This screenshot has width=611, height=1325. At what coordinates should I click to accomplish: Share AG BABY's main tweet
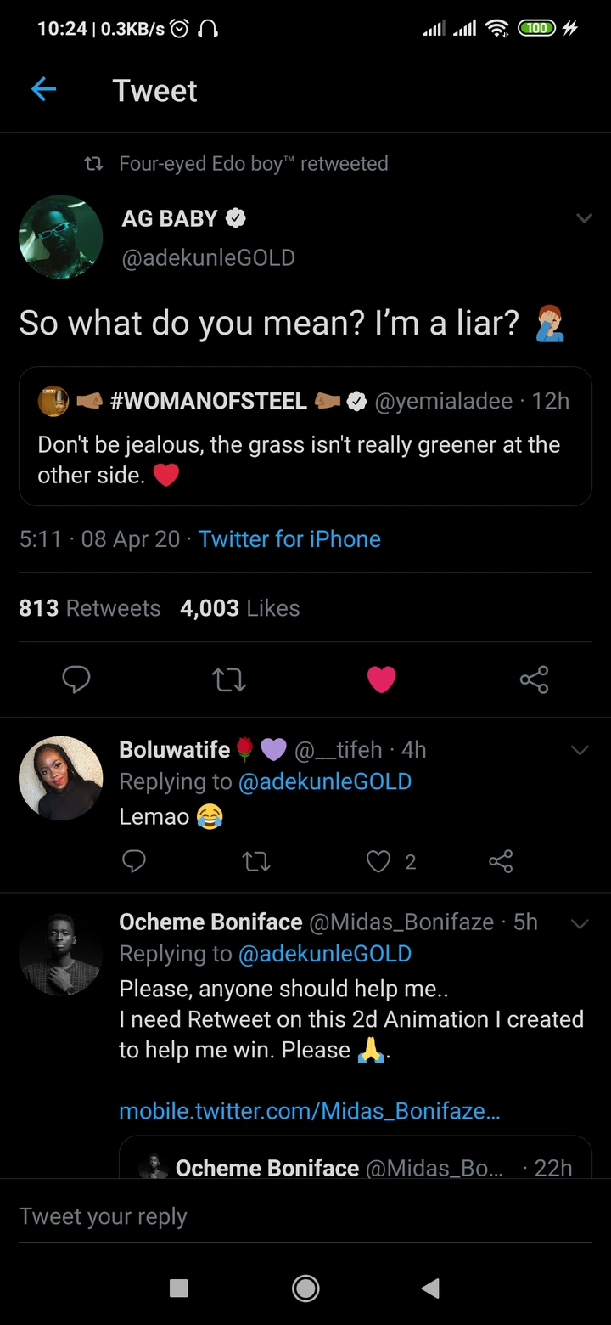(x=534, y=679)
